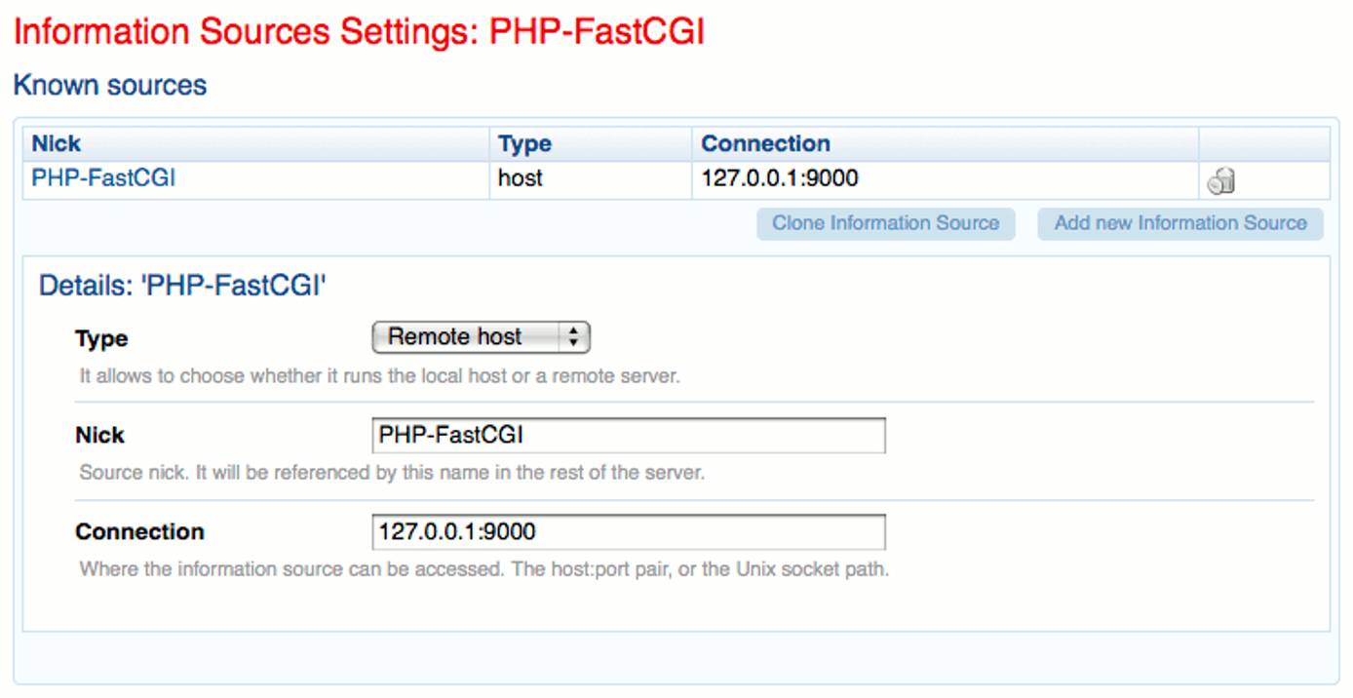This screenshot has width=1353, height=698.
Task: Click the Type dropdown stepper arrows
Action: 572,336
